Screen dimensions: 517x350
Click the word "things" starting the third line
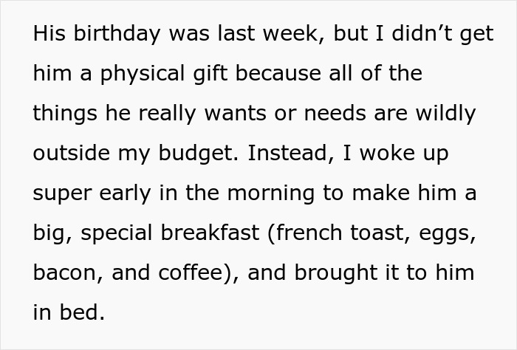pos(64,114)
